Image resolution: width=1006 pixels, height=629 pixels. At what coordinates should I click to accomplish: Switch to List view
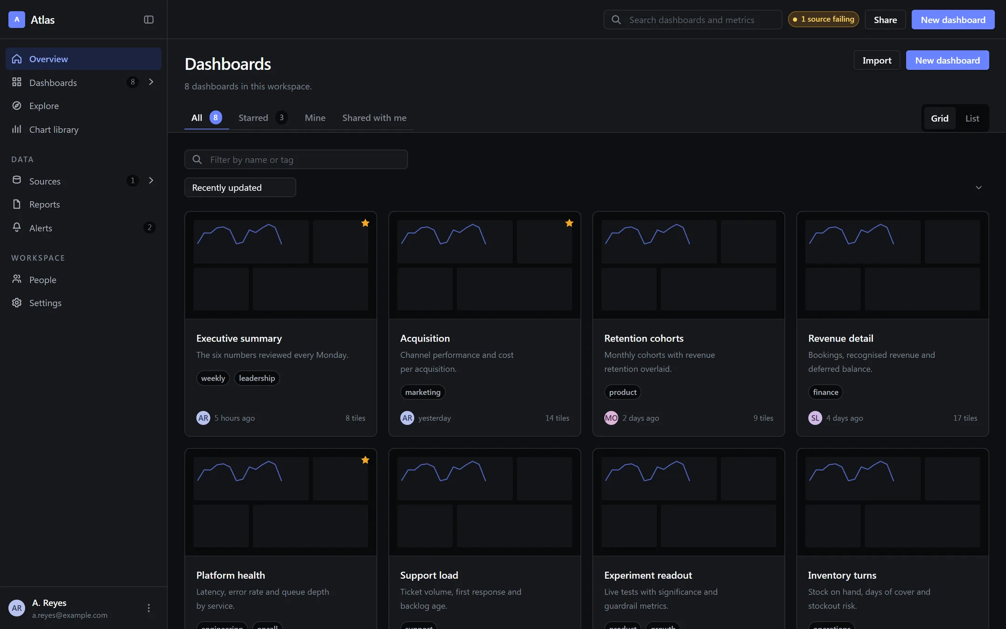click(x=972, y=118)
